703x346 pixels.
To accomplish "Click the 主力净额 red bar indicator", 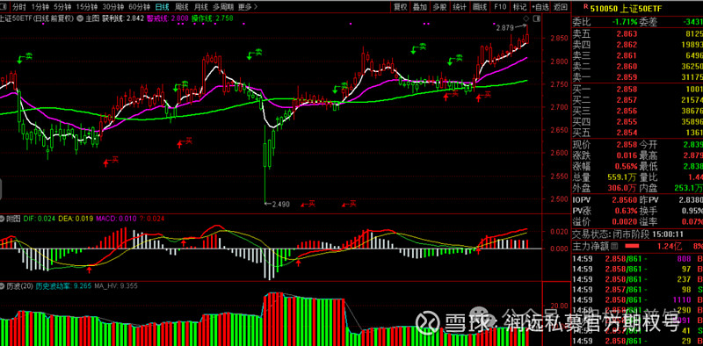I will tap(632, 247).
